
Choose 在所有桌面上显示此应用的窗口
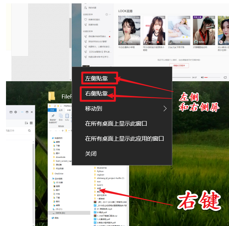point(124,138)
